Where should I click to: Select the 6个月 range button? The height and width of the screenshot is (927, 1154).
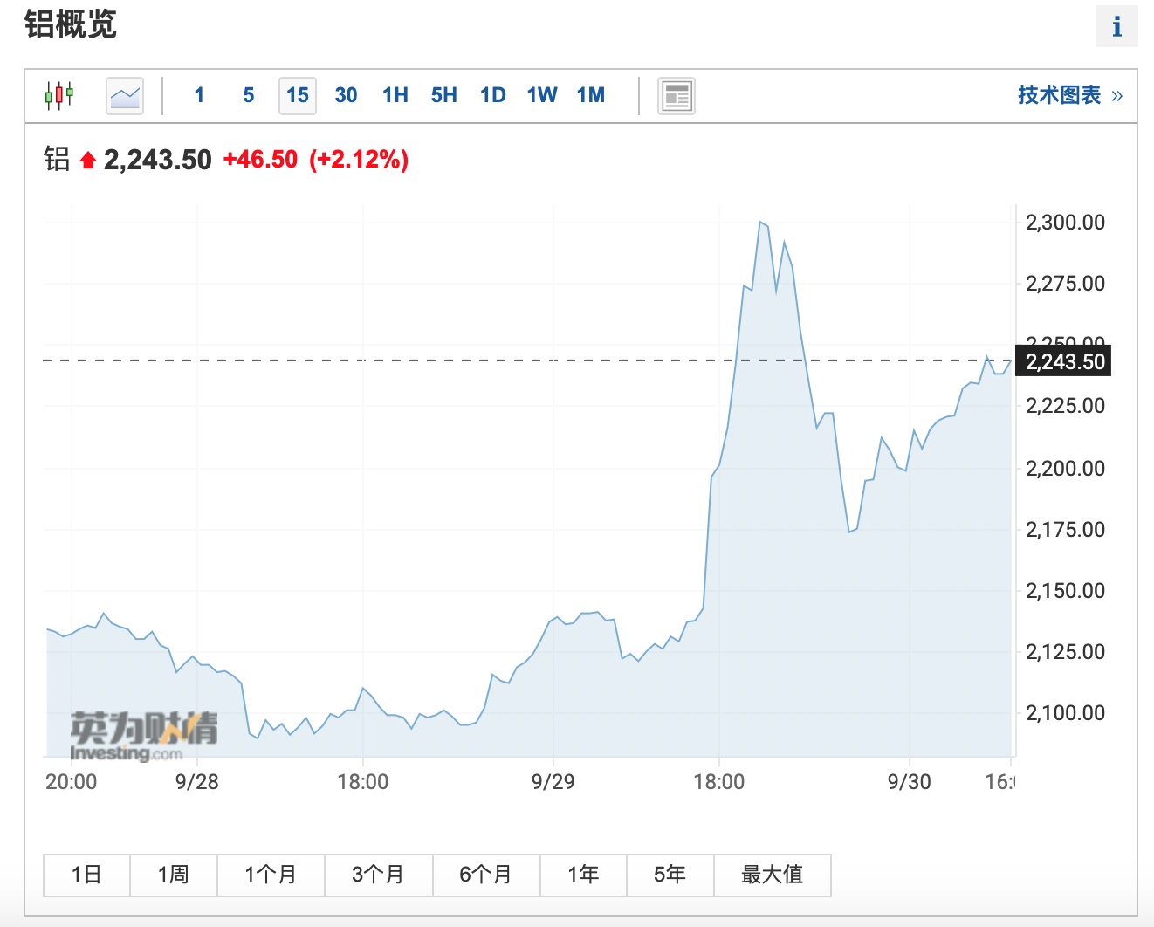485,875
